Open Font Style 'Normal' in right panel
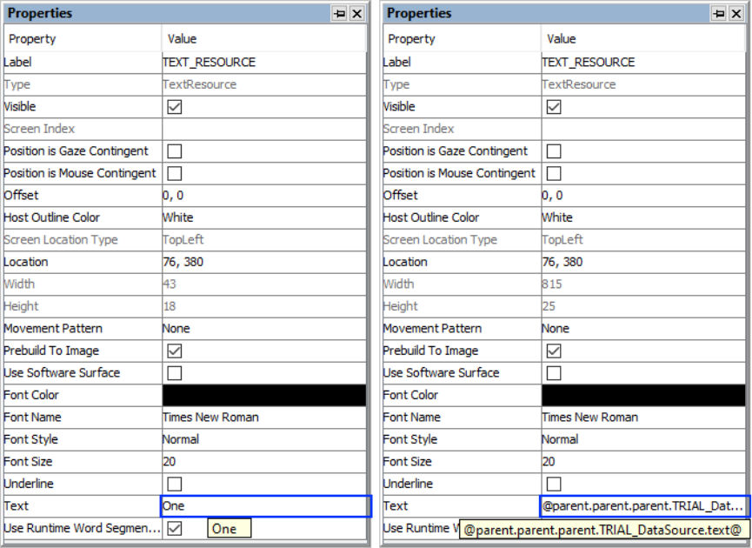Screen dimensions: 752x548 pyautogui.click(x=643, y=439)
